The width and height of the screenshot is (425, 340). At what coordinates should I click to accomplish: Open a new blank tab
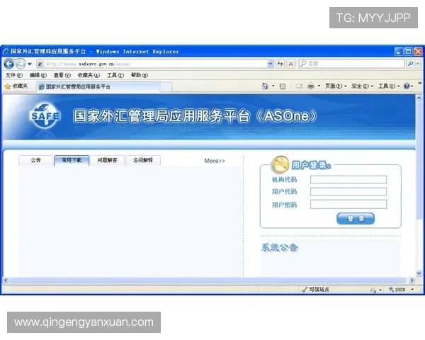[x=166, y=87]
